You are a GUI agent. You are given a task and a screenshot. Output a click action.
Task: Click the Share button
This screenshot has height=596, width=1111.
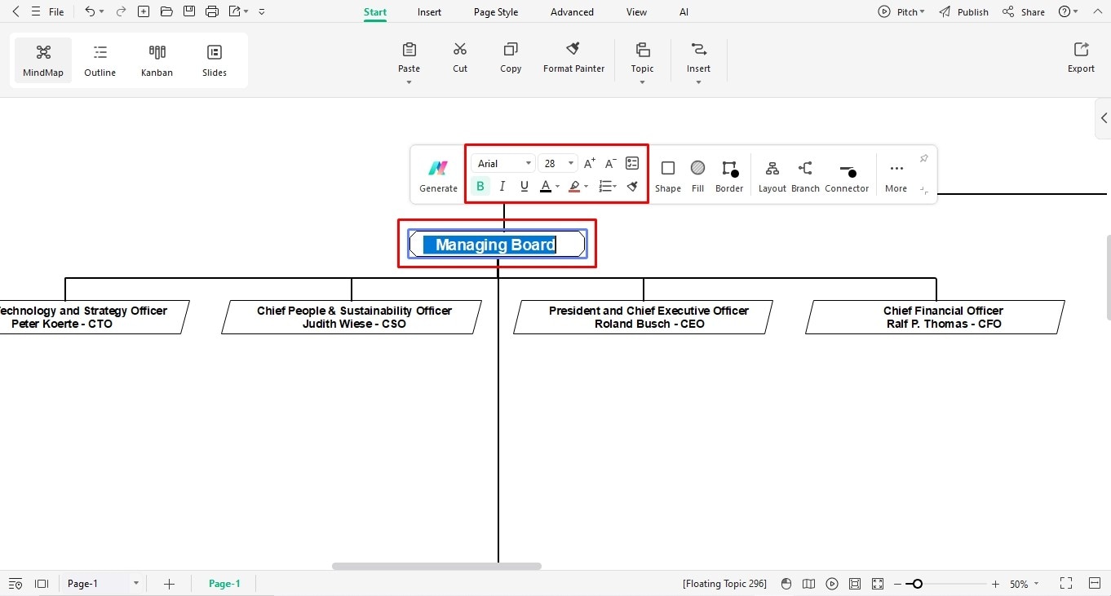[x=1024, y=12]
